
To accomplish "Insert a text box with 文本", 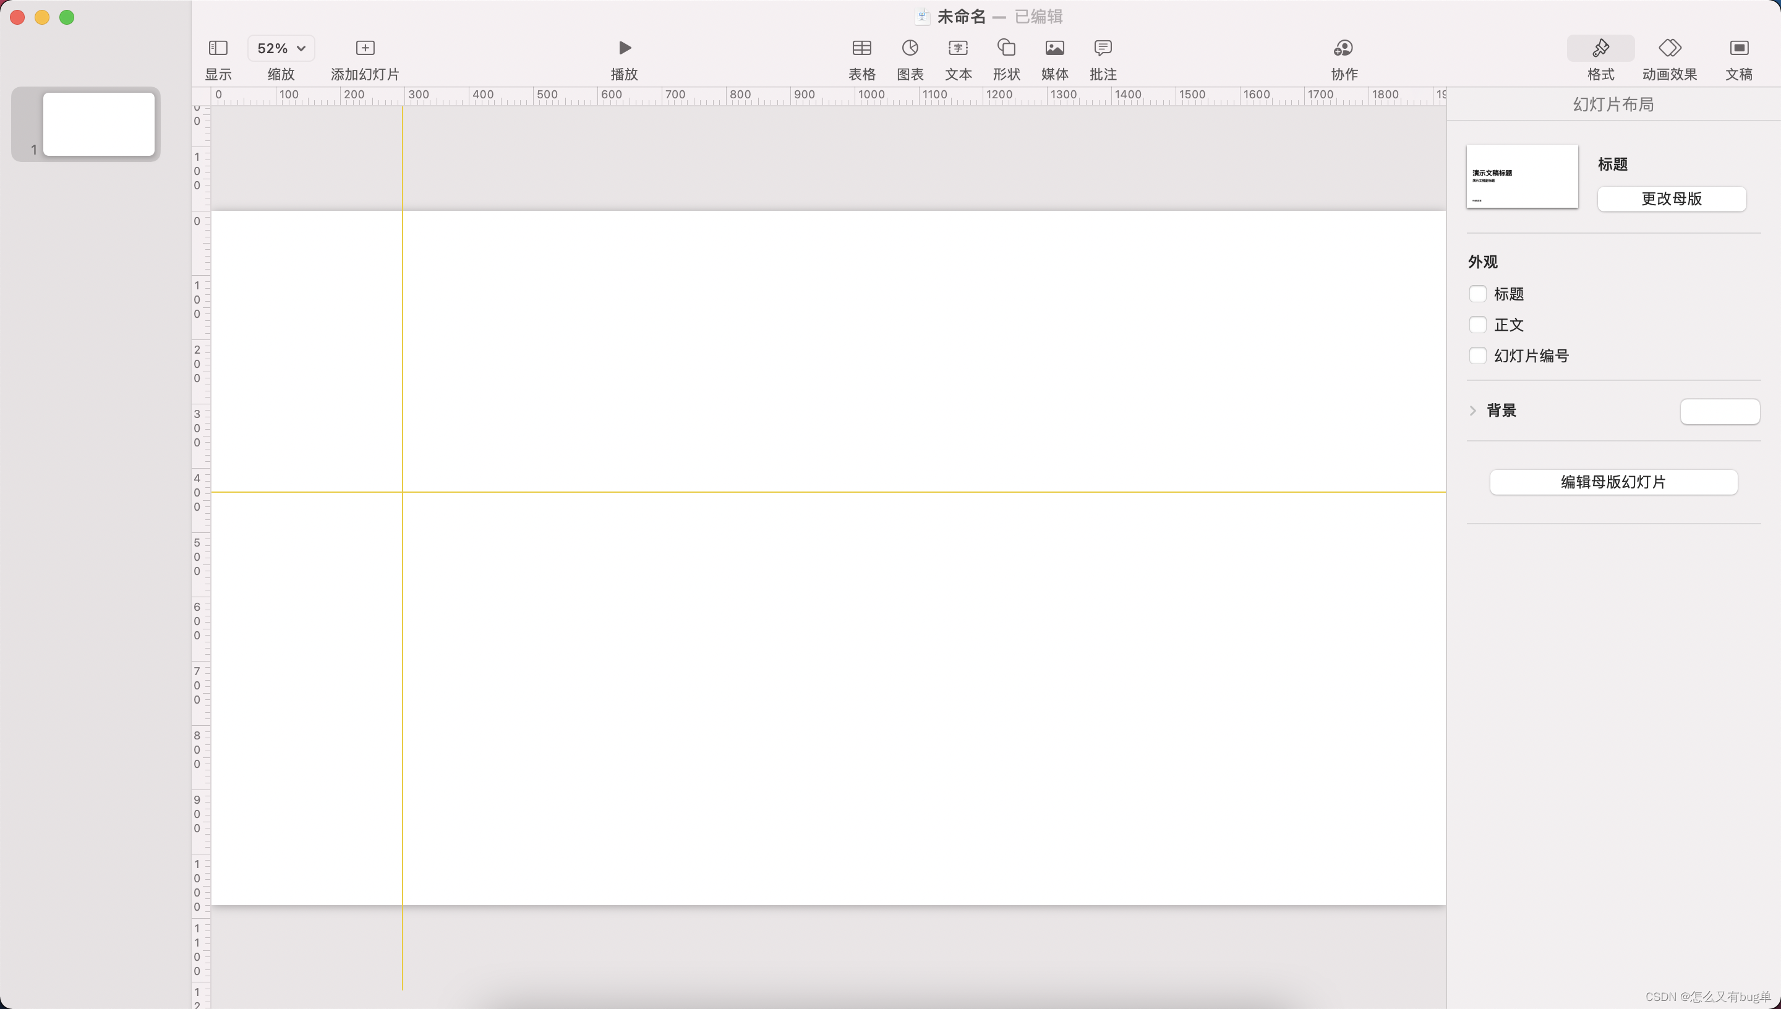I will (958, 48).
